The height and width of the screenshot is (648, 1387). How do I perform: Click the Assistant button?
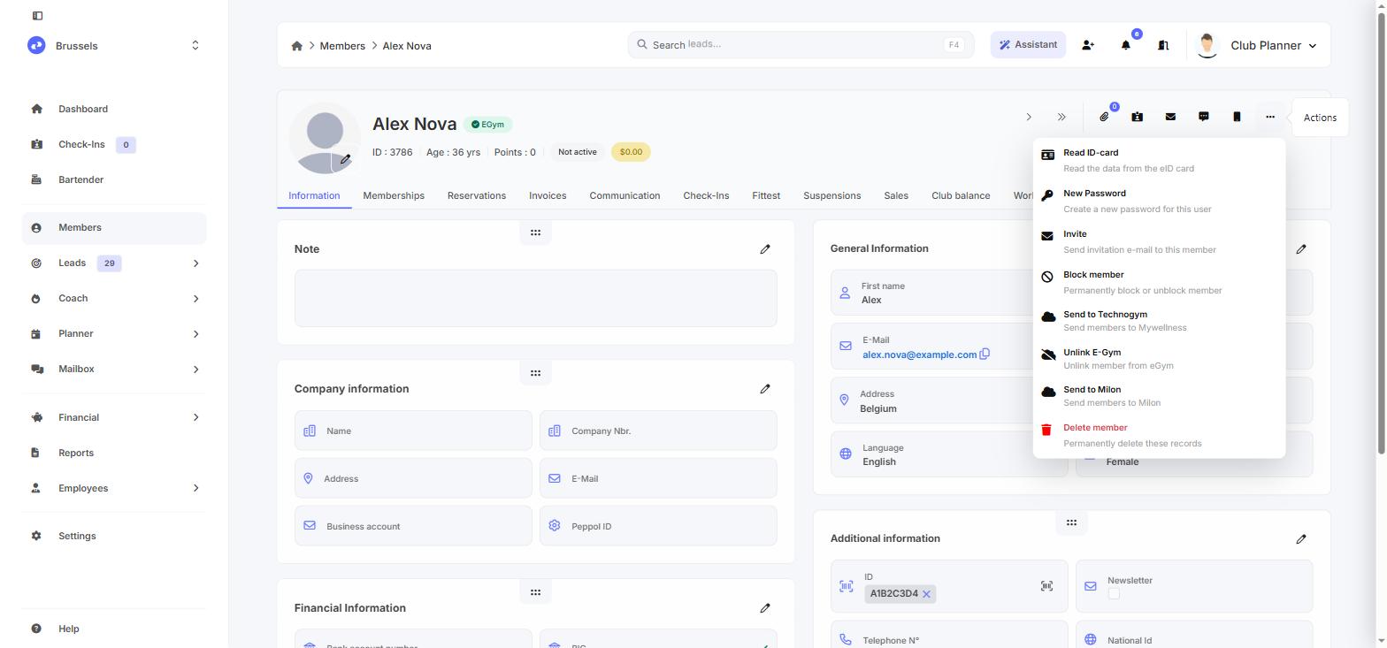click(1028, 45)
